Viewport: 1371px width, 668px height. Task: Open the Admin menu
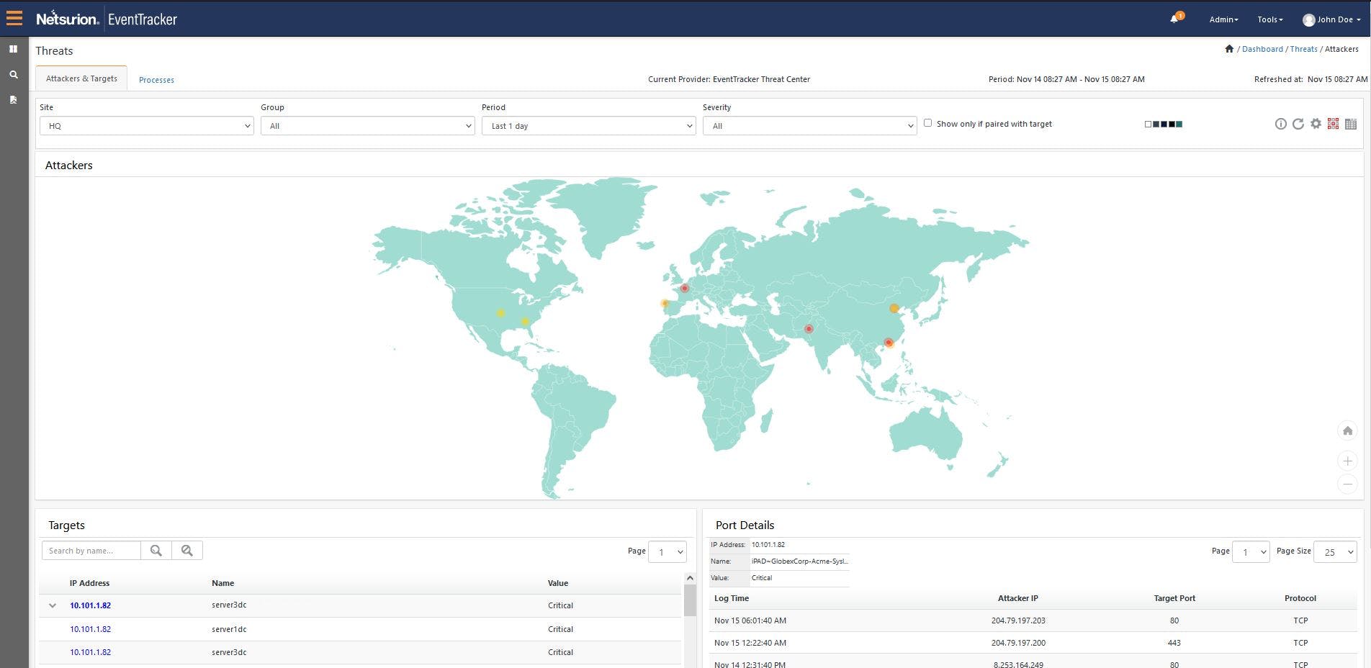pos(1222,19)
